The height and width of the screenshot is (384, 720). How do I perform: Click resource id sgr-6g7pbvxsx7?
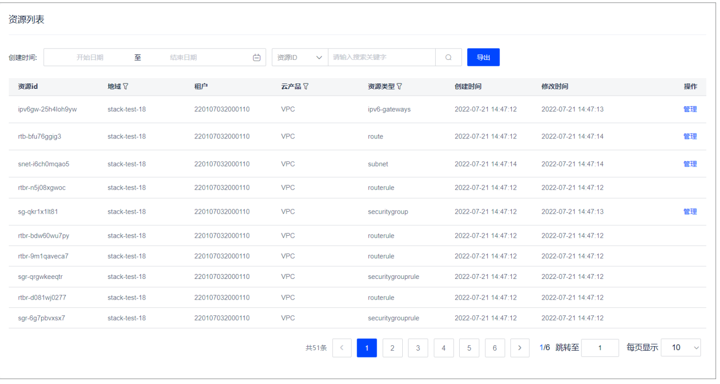click(42, 318)
